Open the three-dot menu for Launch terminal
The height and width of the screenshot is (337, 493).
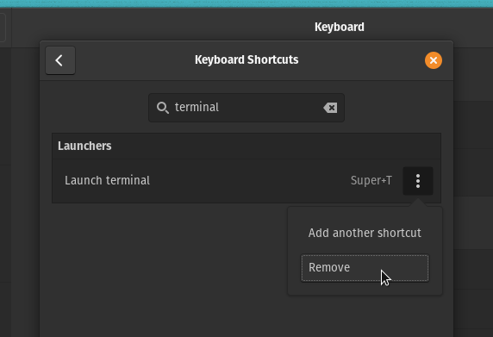pyautogui.click(x=418, y=181)
